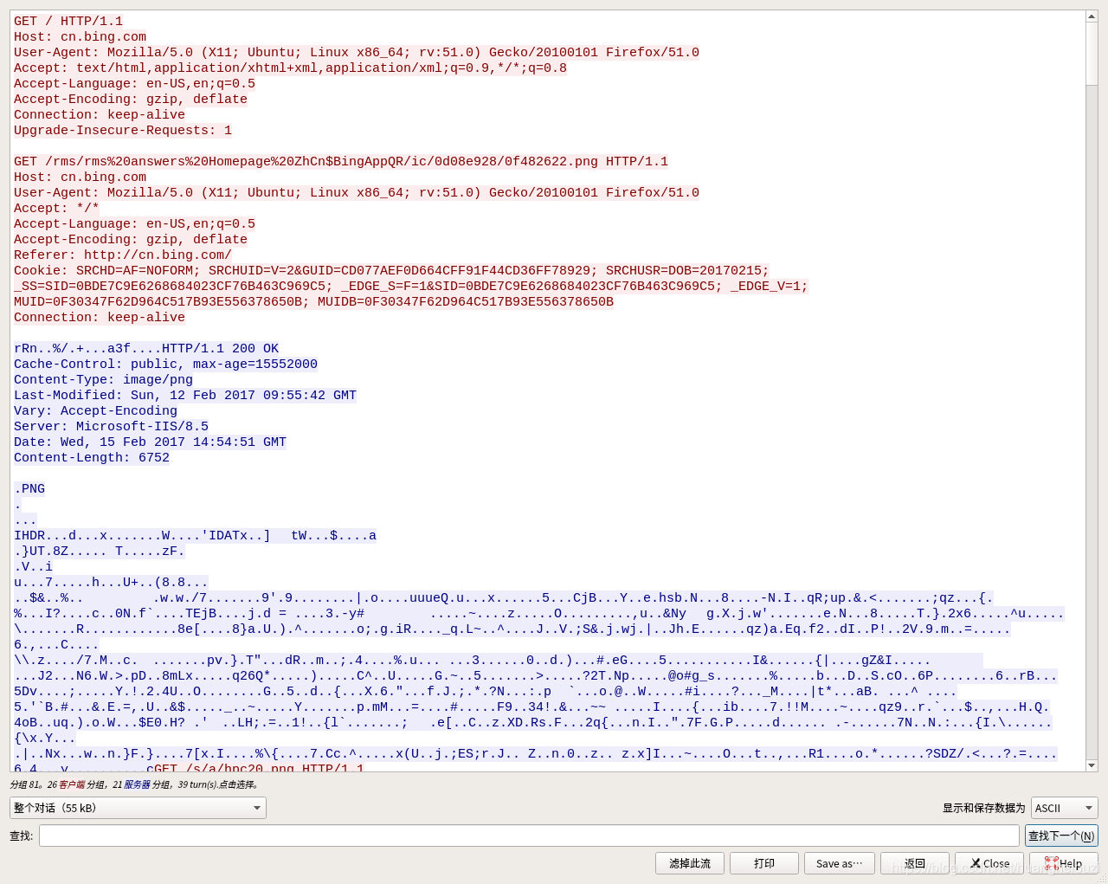Click the "MUID=0F30347F62D964C517B93E556378650B" cookie line
Image resolution: width=1108 pixels, height=884 pixels.
313,301
